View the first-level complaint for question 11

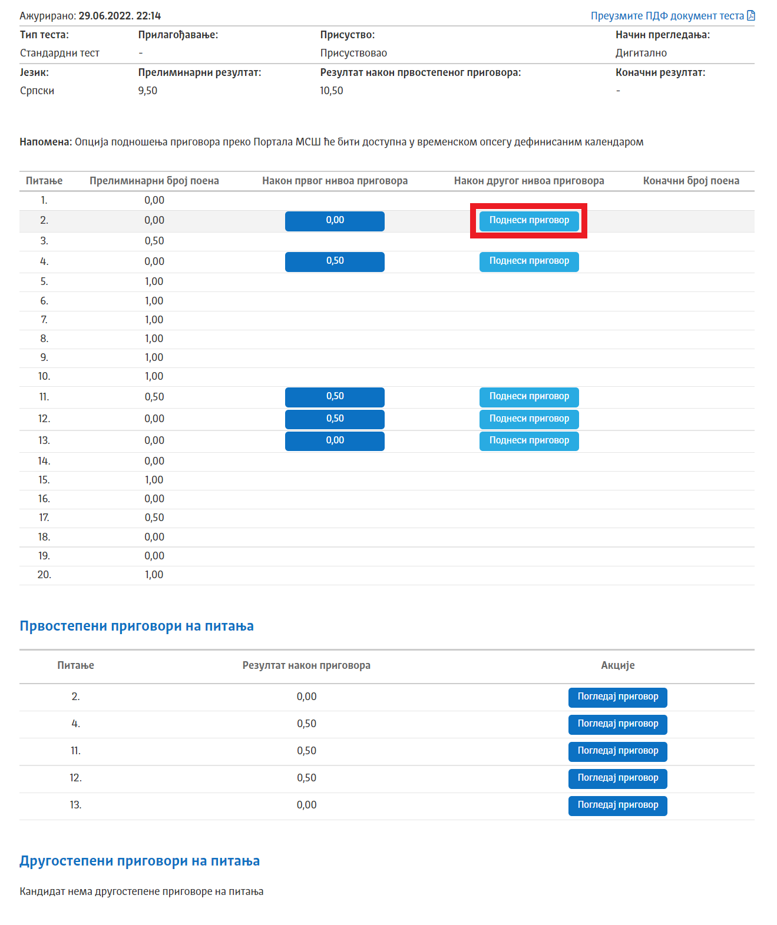(617, 751)
